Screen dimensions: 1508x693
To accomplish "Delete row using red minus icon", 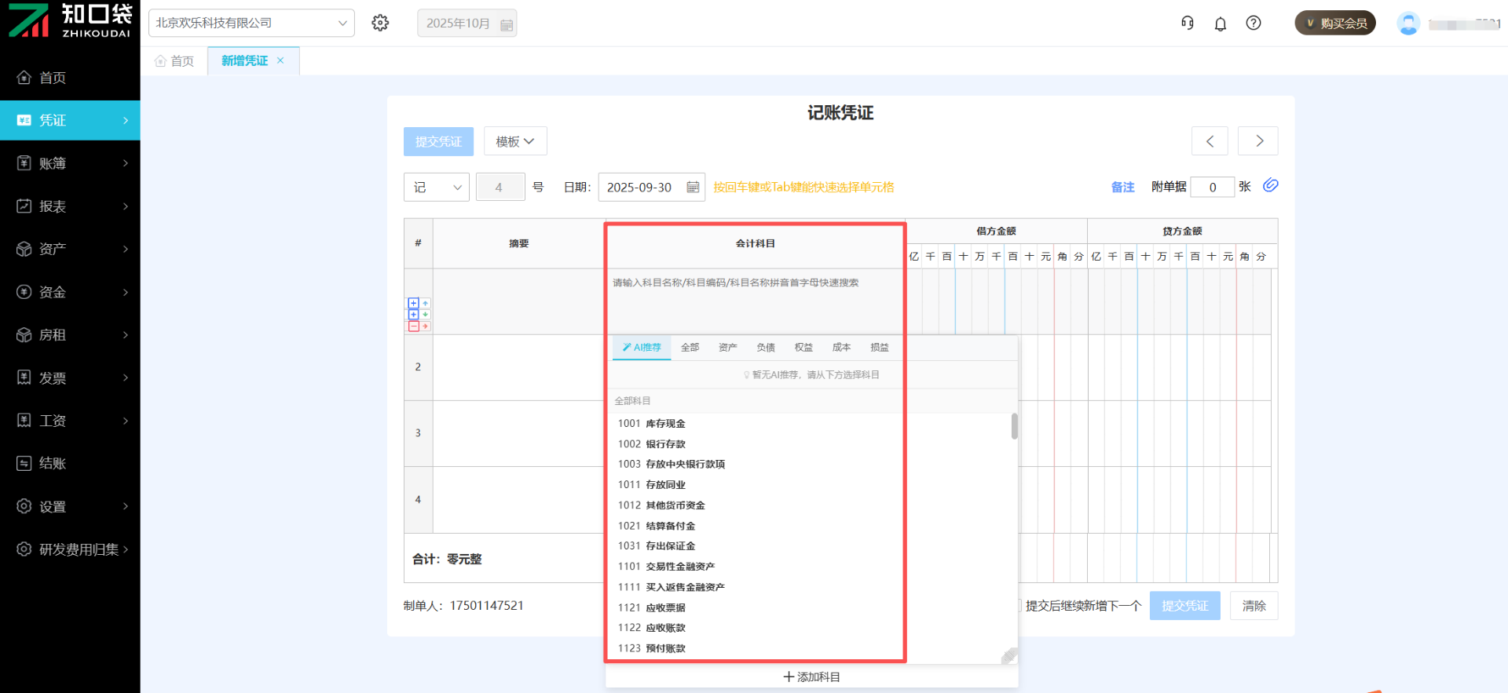I will (x=414, y=326).
